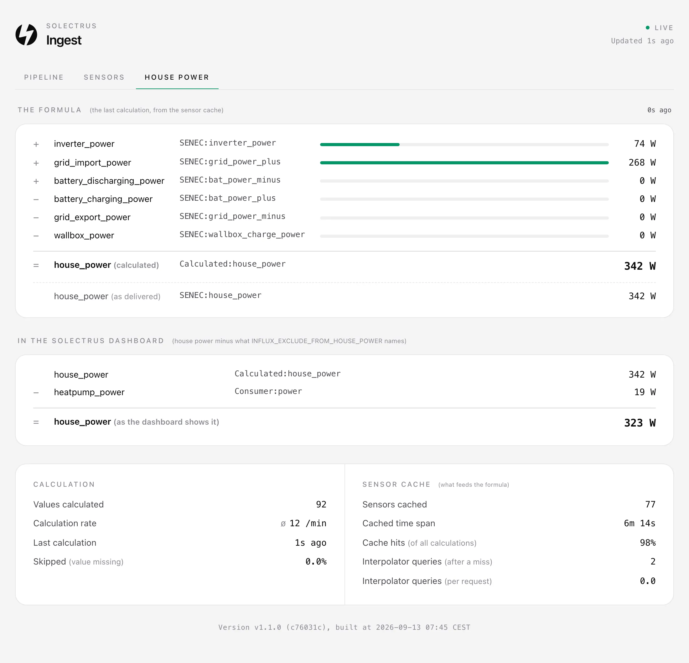Click the Skipped (value missing) row label

click(78, 562)
